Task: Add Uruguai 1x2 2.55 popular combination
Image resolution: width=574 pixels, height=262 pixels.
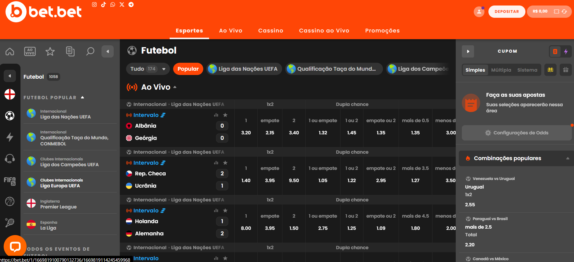Action: click(517, 192)
